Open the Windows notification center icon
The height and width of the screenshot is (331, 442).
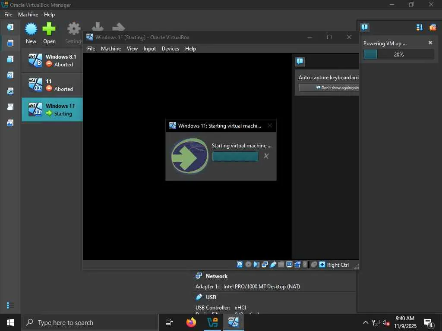[429, 323]
